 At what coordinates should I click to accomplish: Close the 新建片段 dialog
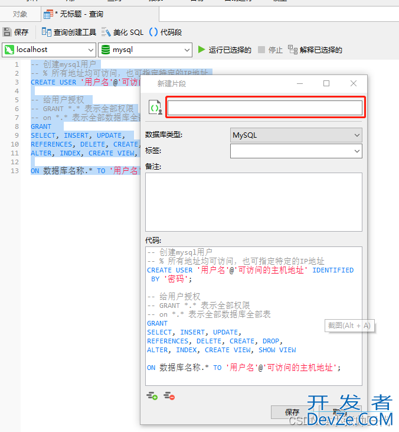pyautogui.click(x=354, y=83)
